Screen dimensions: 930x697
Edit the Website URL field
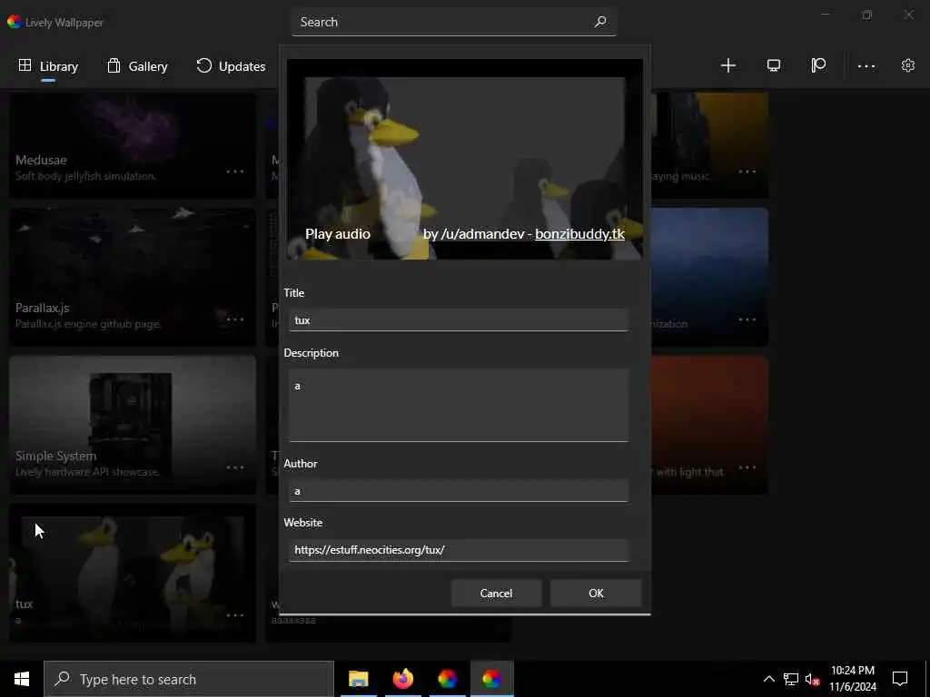tap(458, 550)
